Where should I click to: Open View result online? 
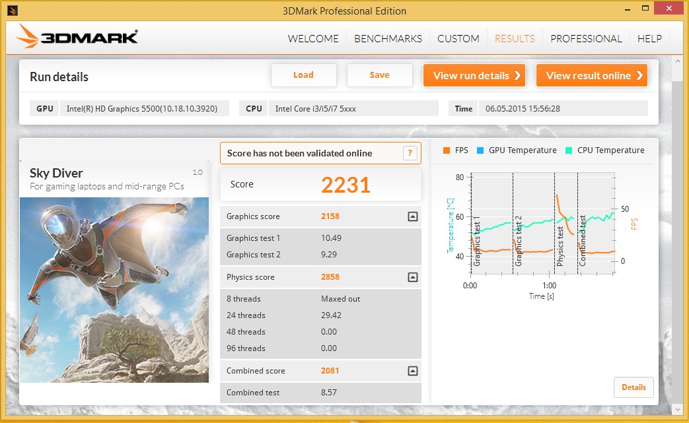pyautogui.click(x=591, y=75)
